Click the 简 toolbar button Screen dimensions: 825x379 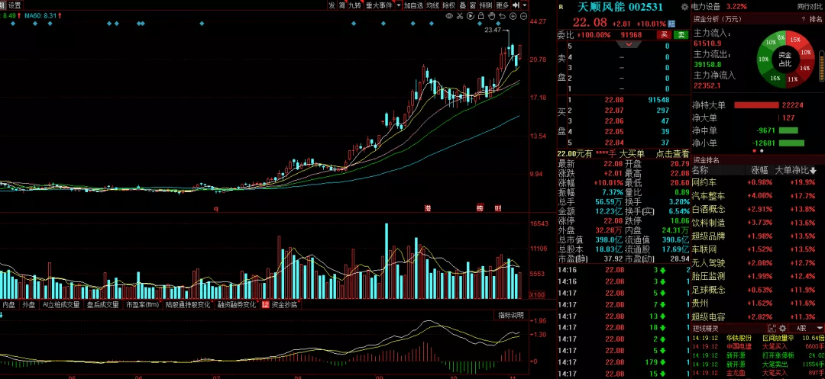click(x=342, y=5)
